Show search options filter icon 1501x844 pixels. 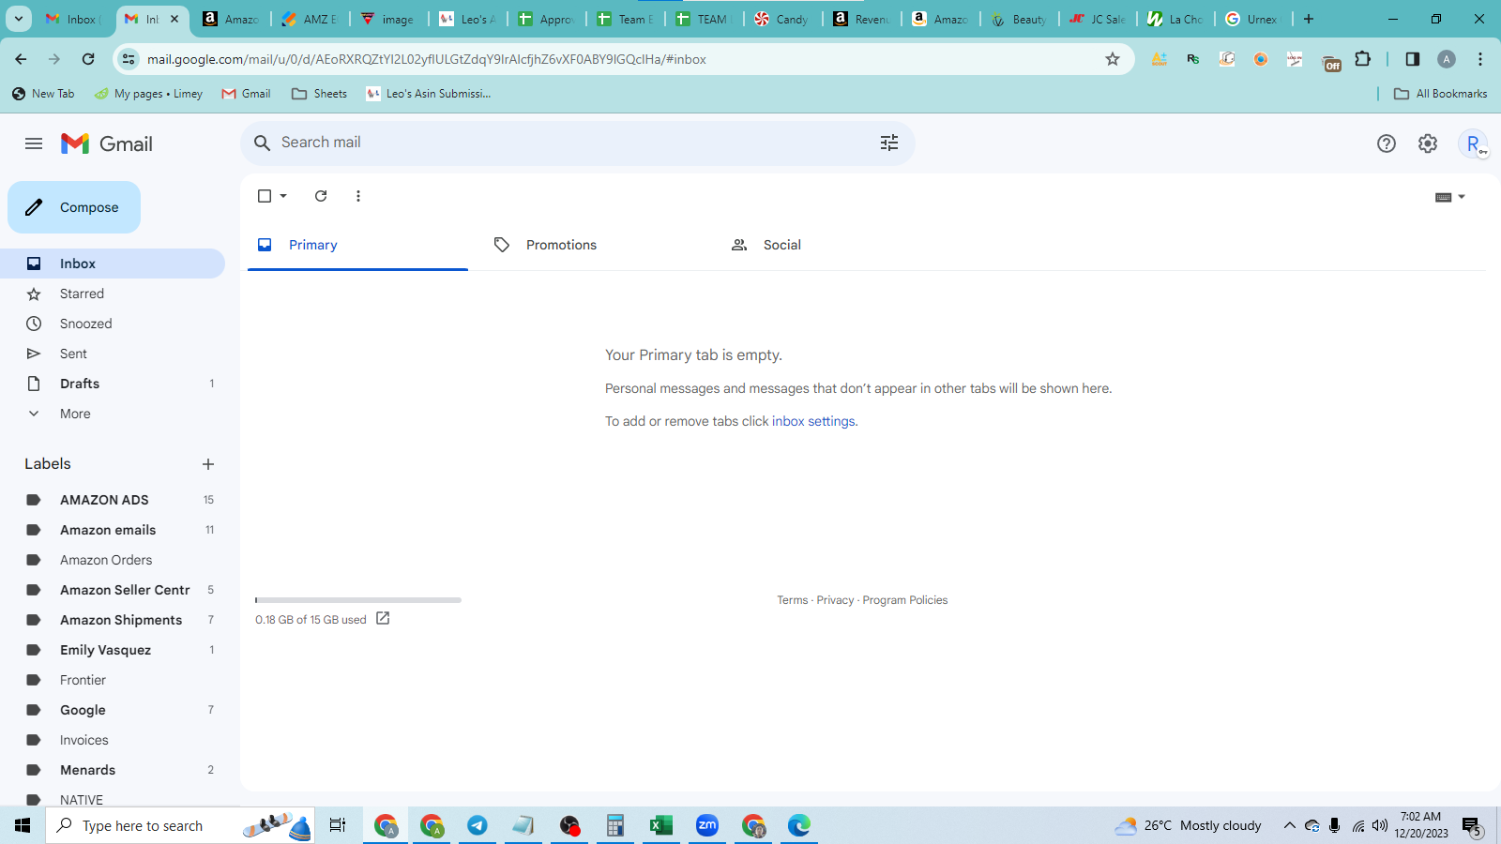pyautogui.click(x=889, y=143)
